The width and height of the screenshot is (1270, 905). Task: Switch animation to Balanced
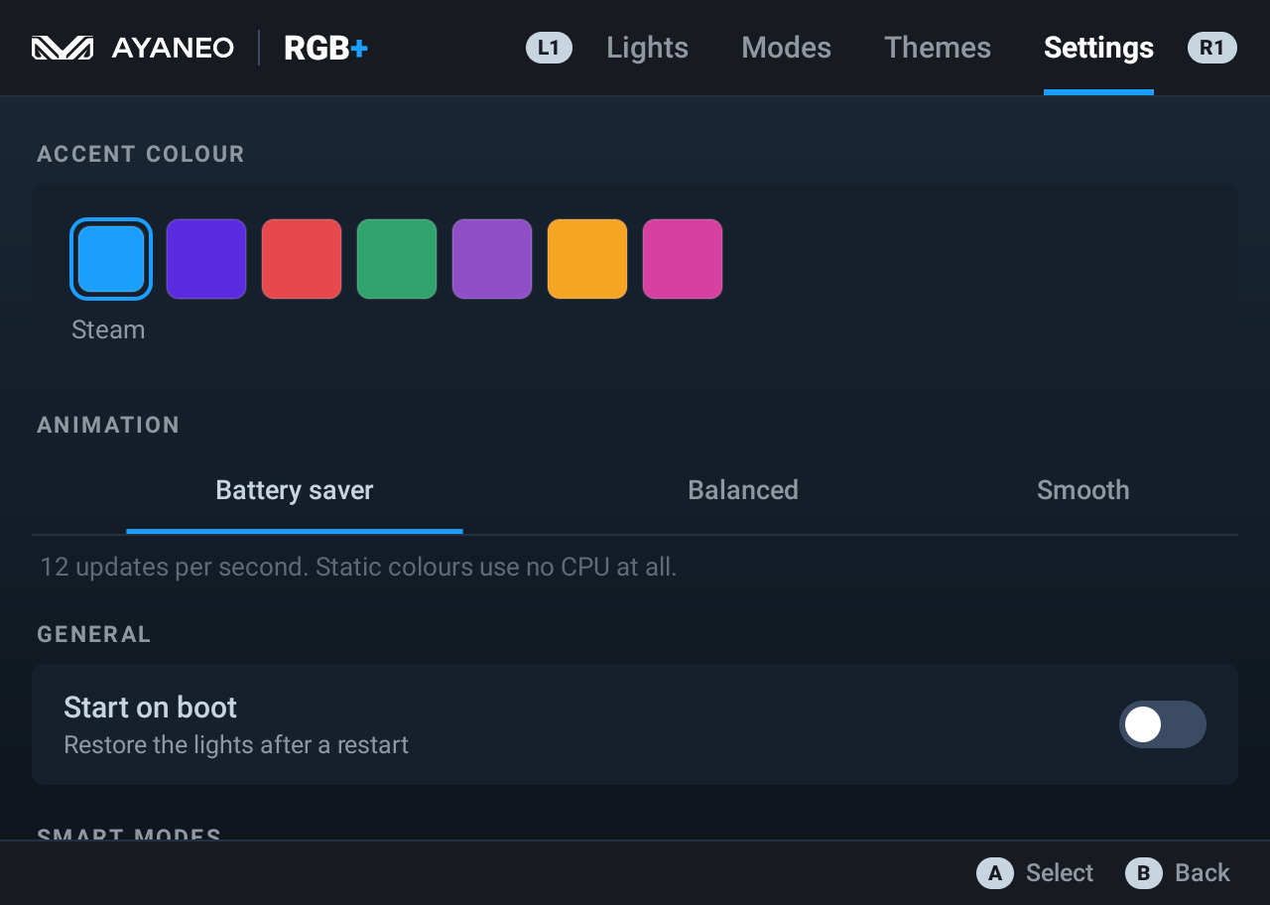click(743, 490)
